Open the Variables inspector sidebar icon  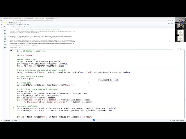click(x=5, y=39)
